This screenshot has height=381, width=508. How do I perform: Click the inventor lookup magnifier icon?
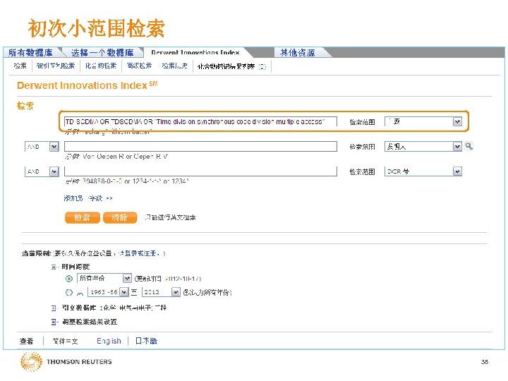click(468, 146)
